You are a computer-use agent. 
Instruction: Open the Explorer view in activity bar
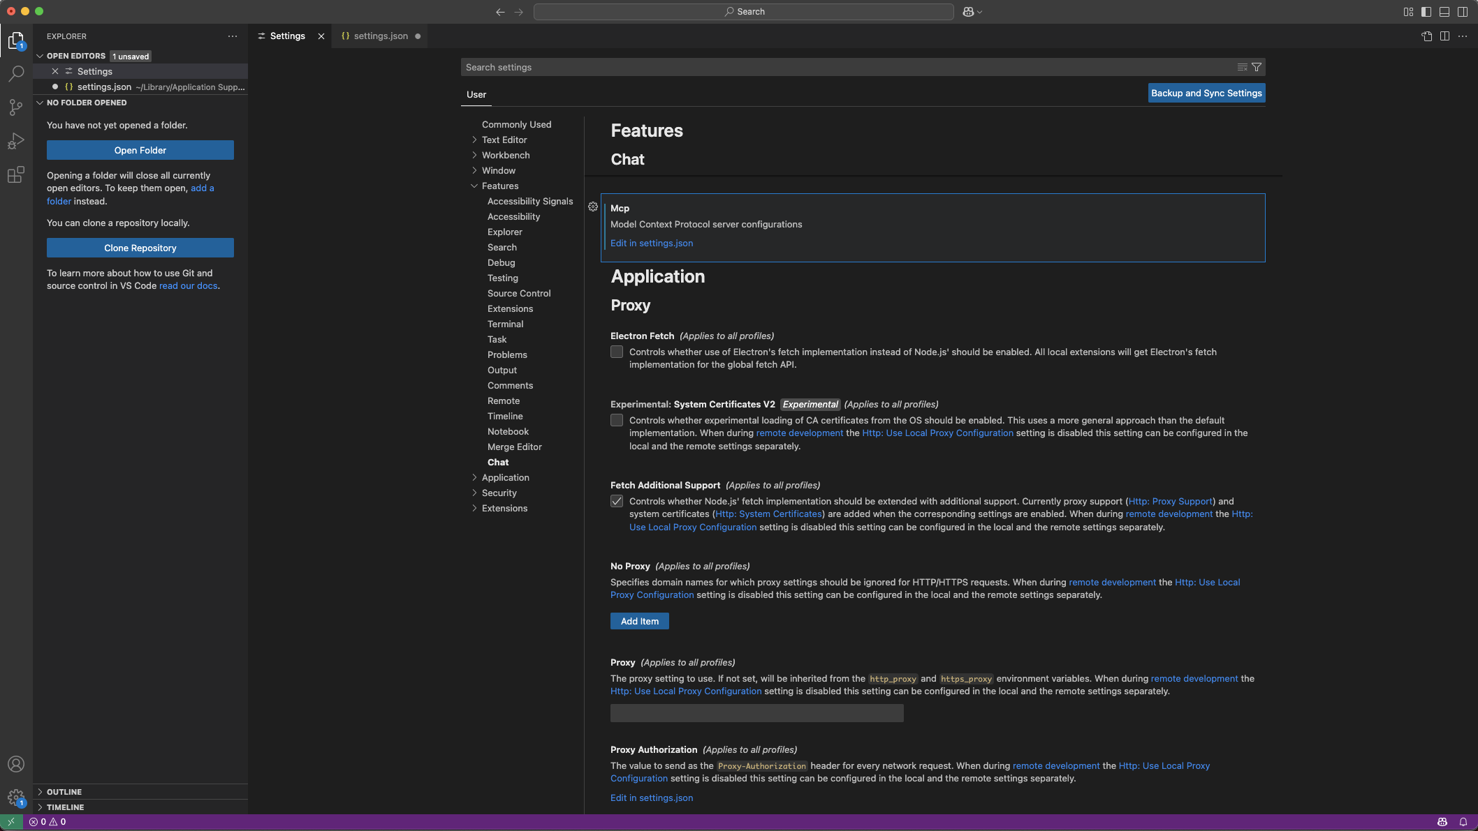16,40
